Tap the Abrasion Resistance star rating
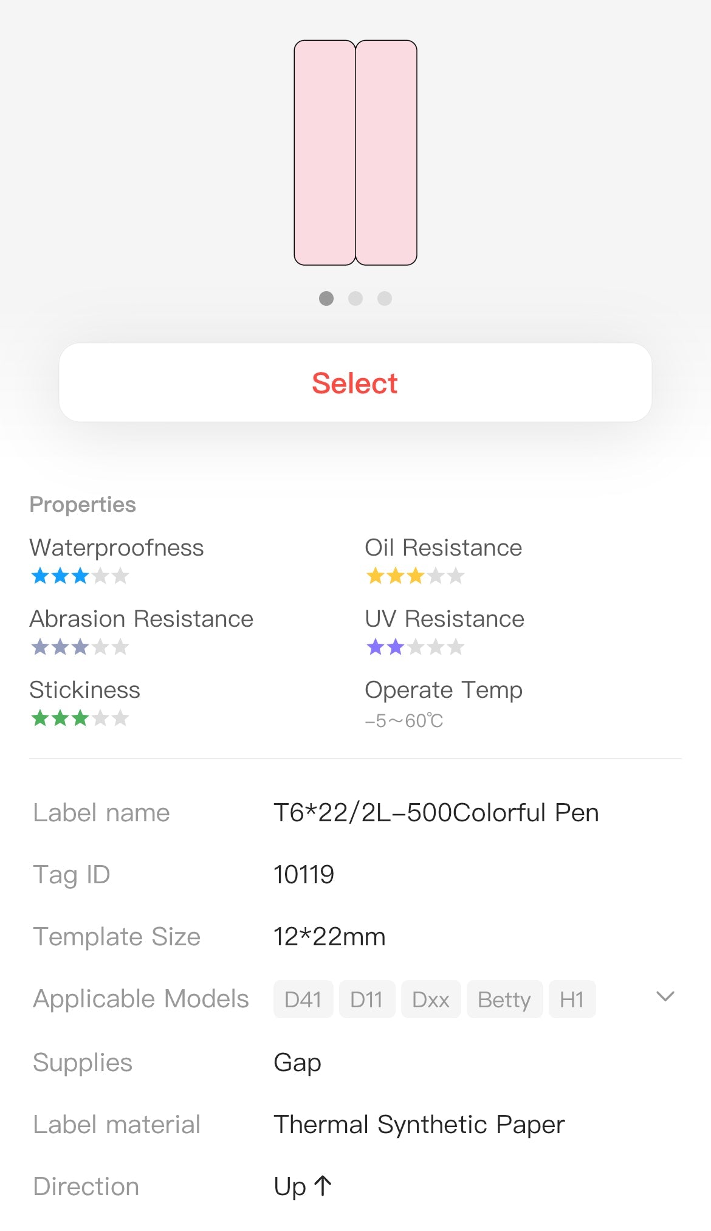The image size is (711, 1231). (80, 647)
